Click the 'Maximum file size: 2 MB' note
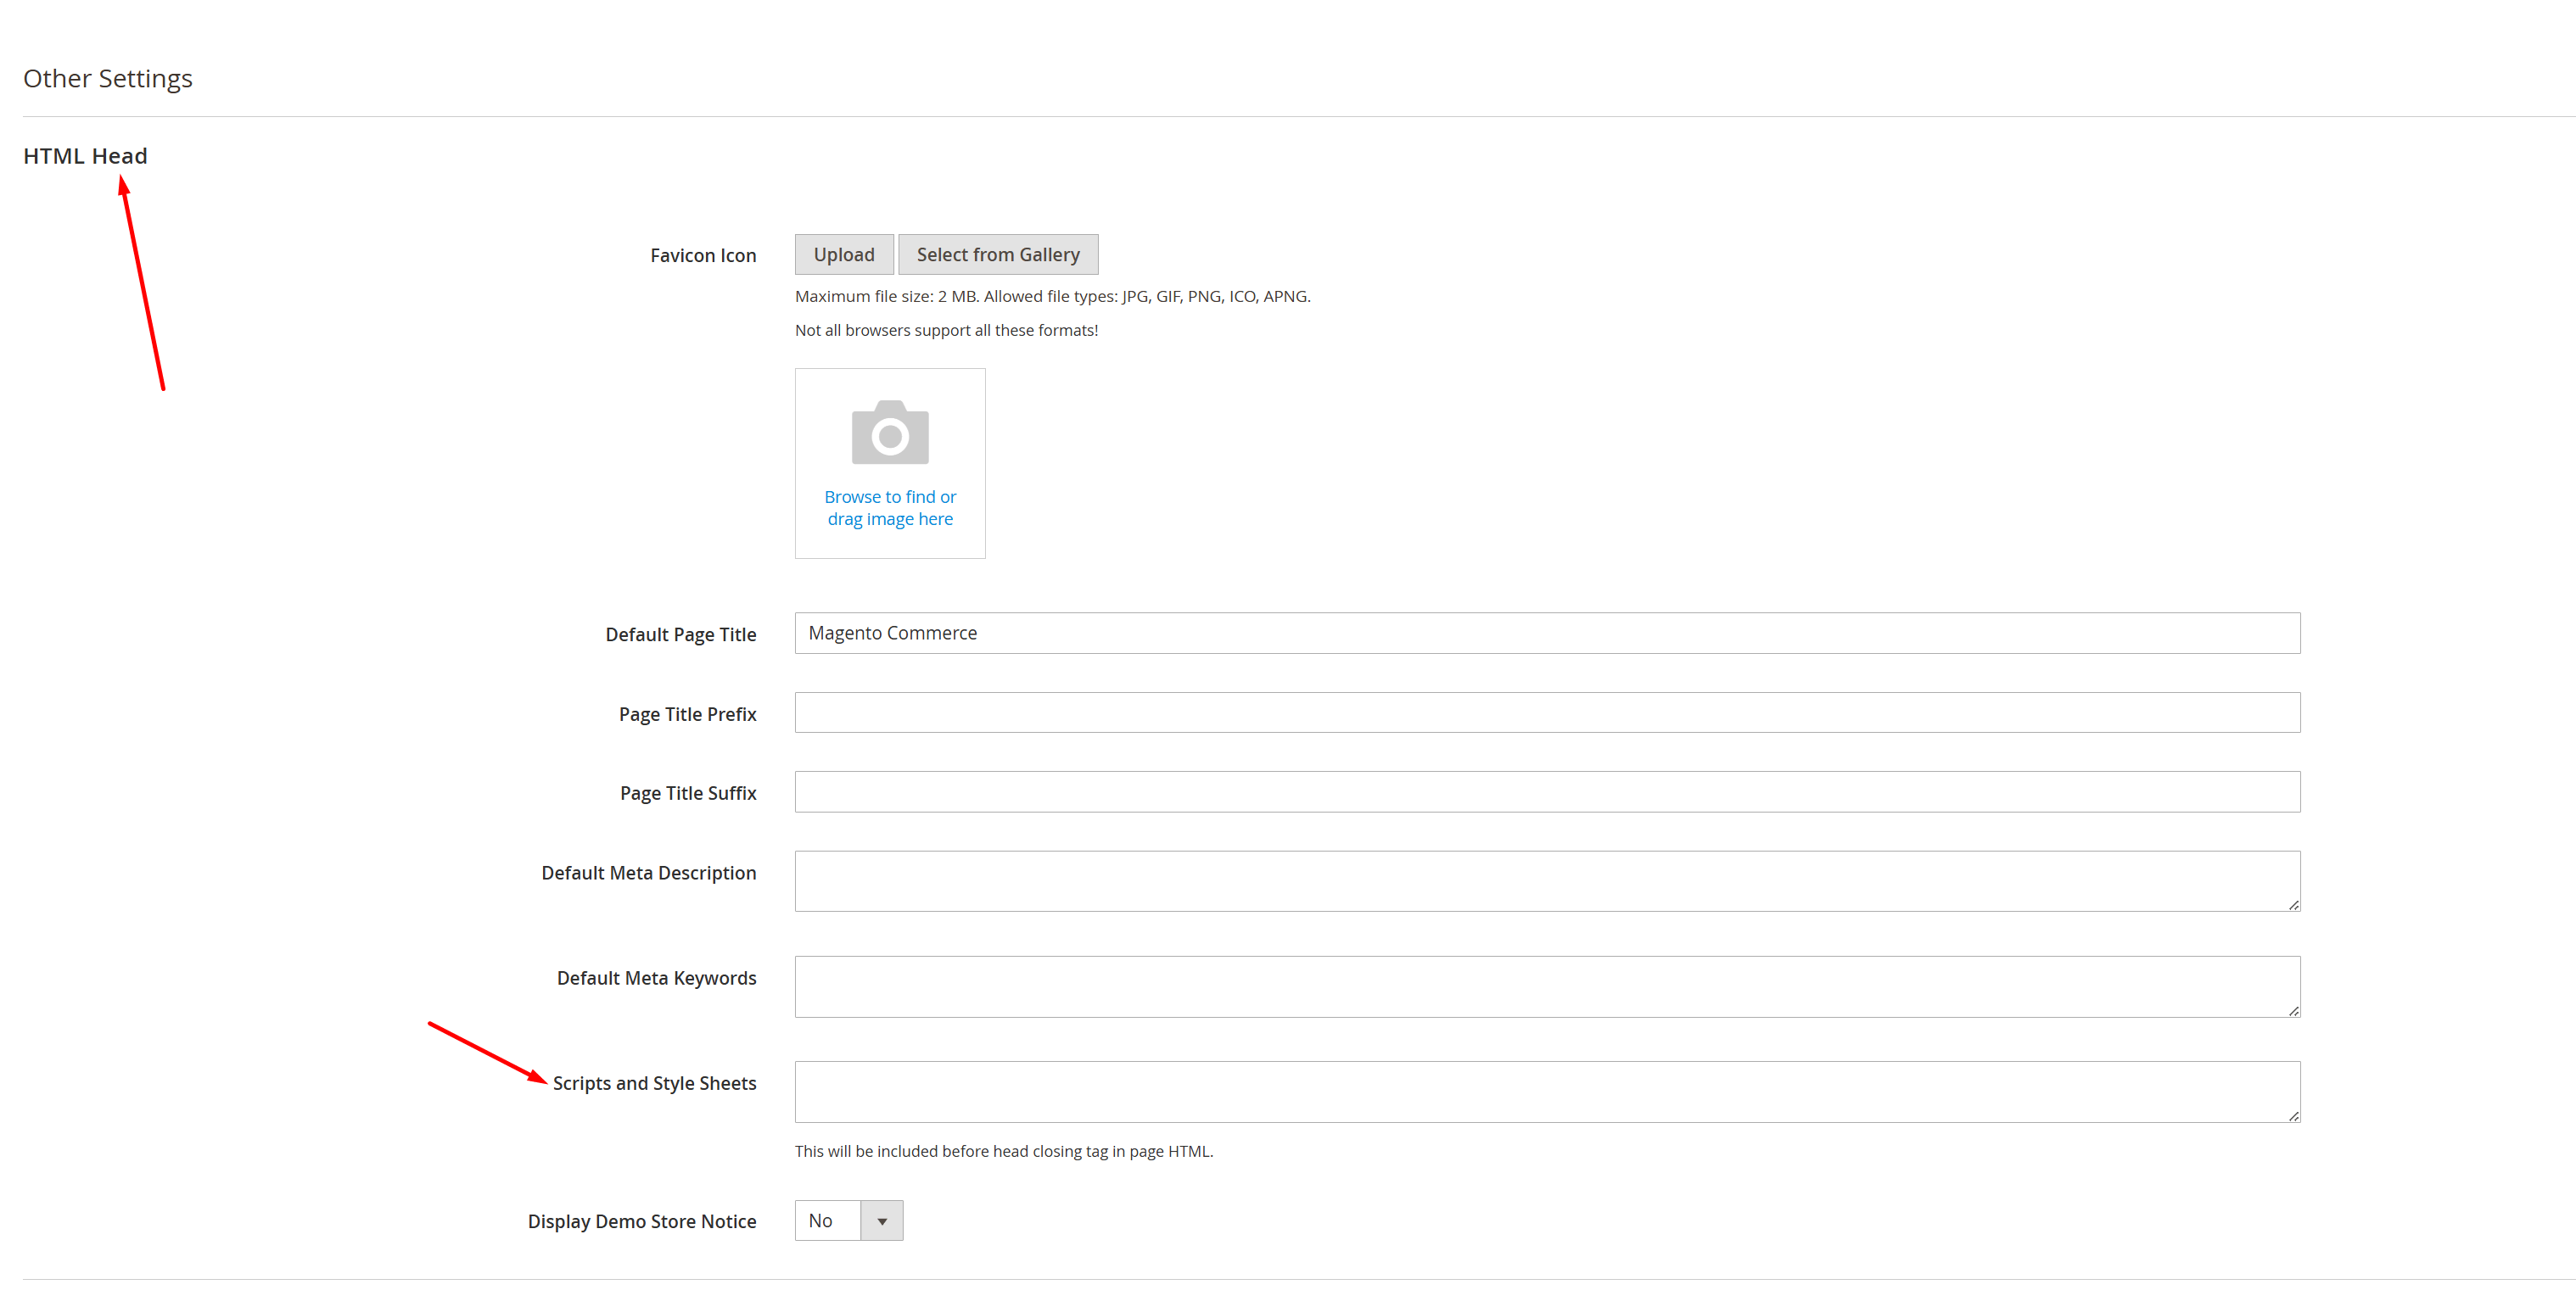 click(1053, 296)
